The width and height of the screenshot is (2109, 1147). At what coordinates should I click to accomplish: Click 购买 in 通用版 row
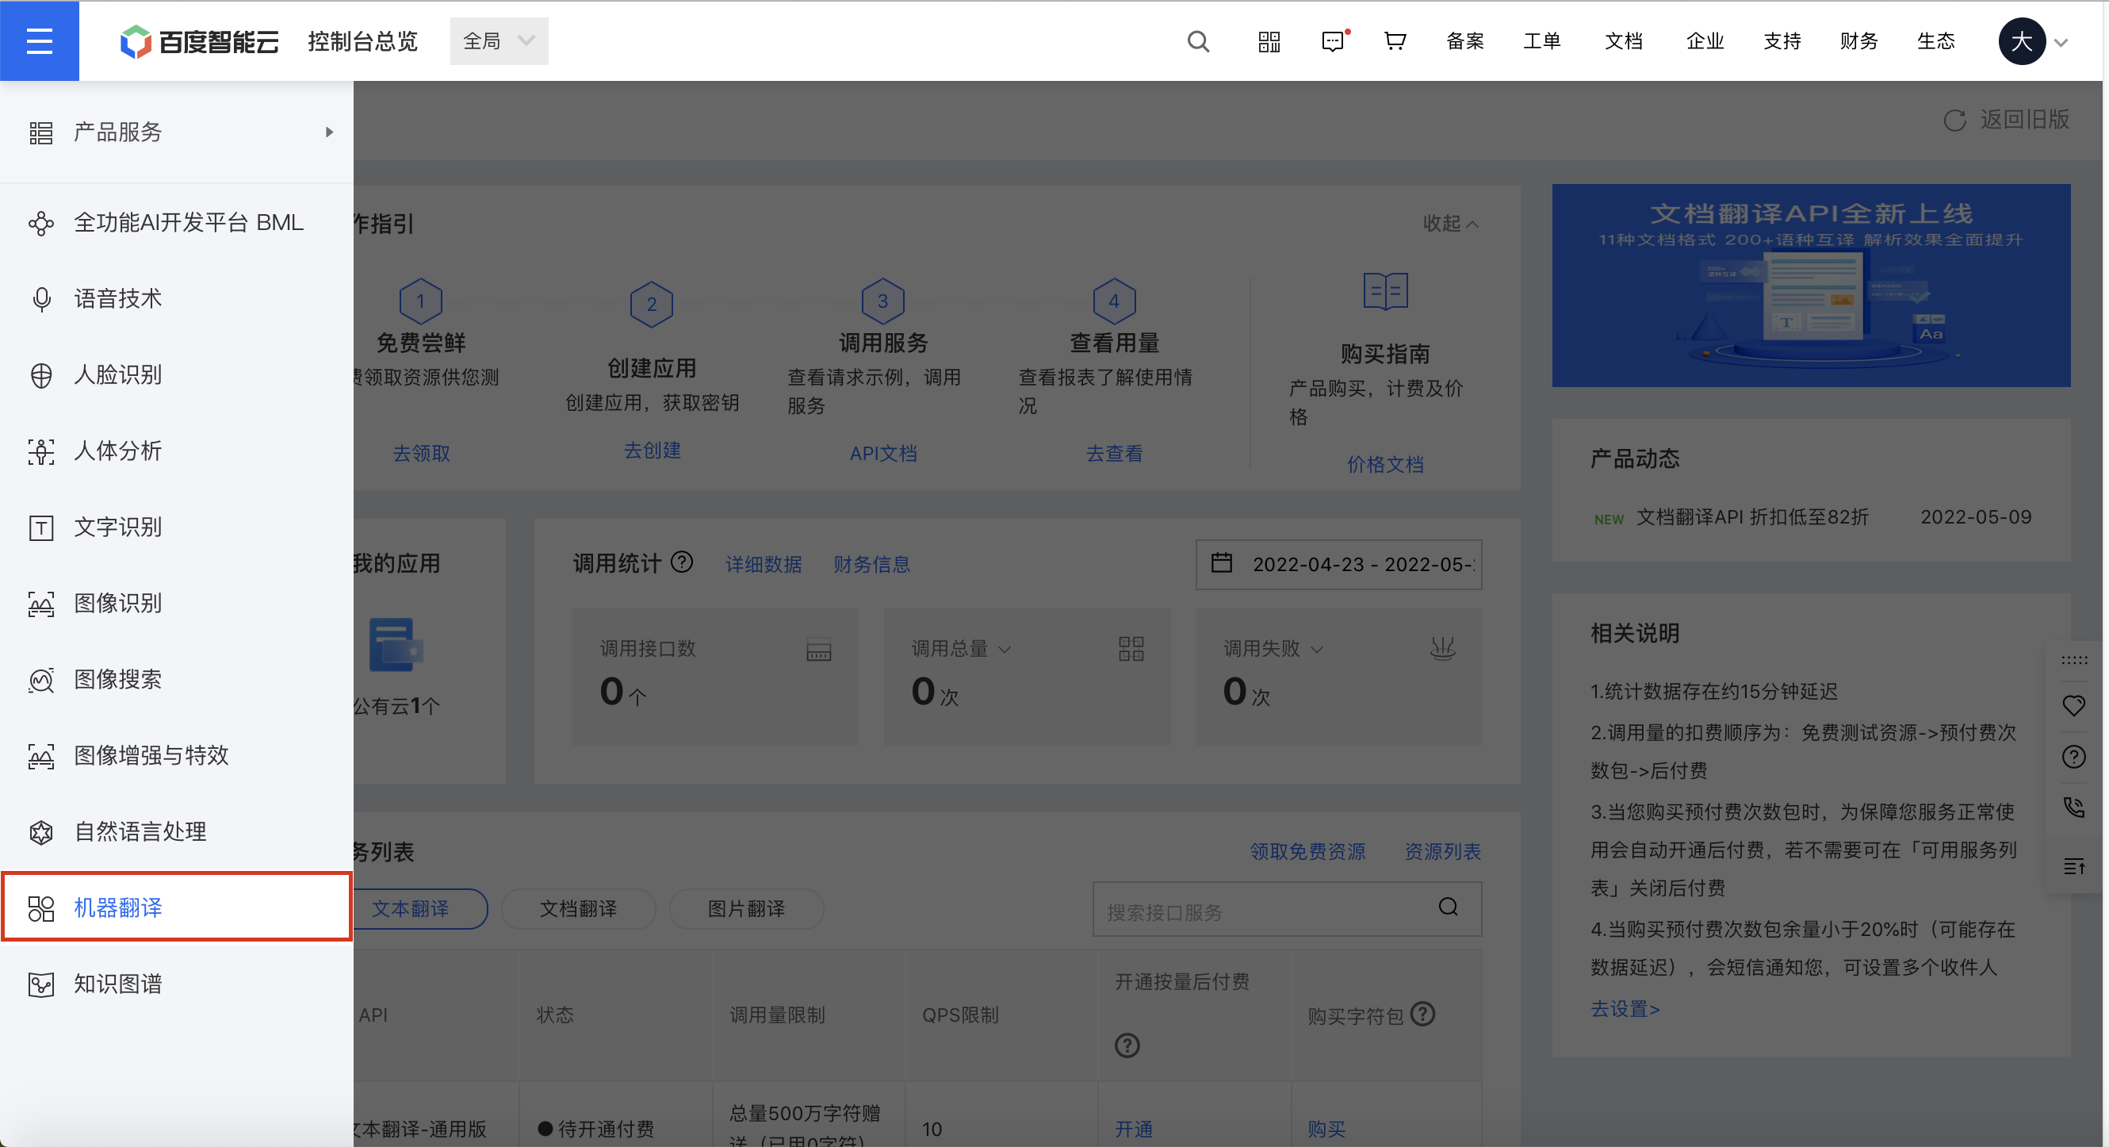tap(1326, 1129)
